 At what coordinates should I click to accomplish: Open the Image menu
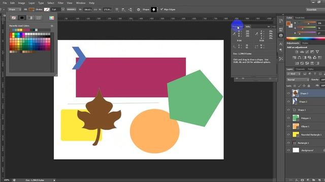(21, 3)
